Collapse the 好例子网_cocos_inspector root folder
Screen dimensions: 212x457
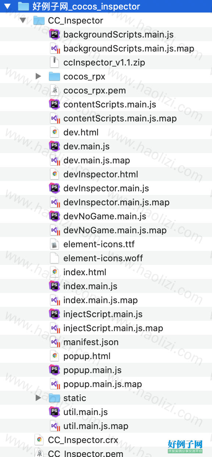(7, 6)
